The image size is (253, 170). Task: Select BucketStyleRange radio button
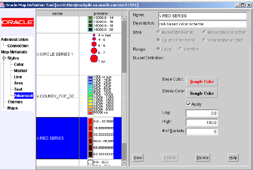click(x=175, y=32)
